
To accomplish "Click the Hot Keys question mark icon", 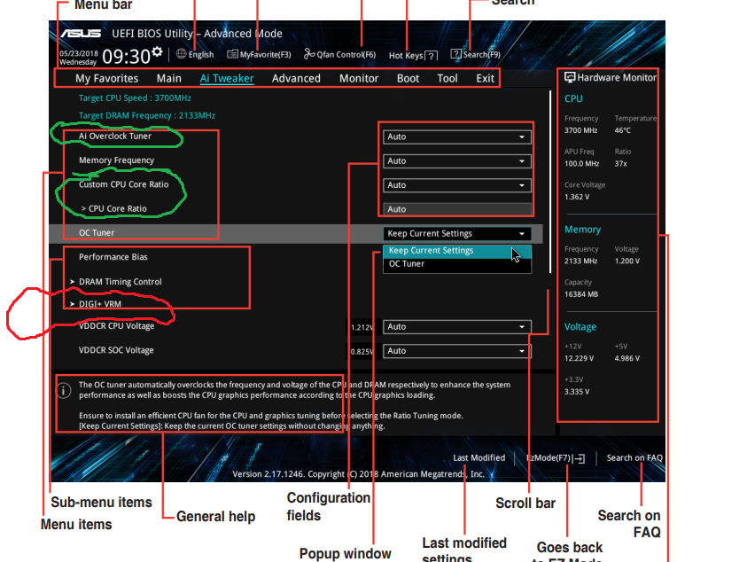I will (431, 56).
